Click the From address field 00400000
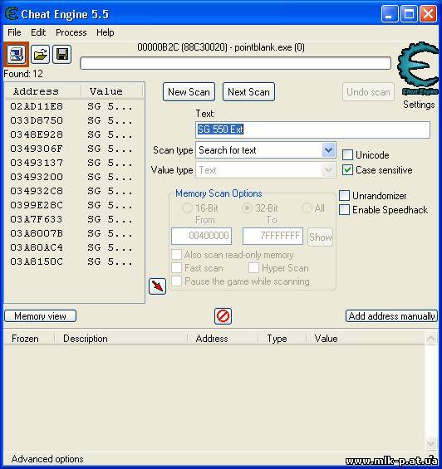Screen dimensions: 442x469 tap(201, 236)
